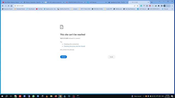The width and height of the screenshot is (175, 98).
Task: Expand the tab search chevron
Action: coord(159,1)
